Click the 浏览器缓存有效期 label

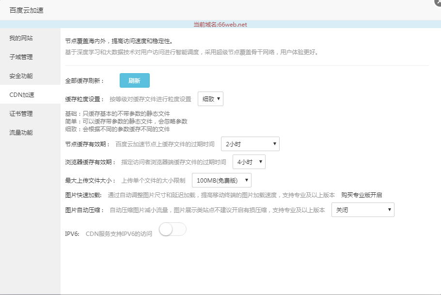90,162
